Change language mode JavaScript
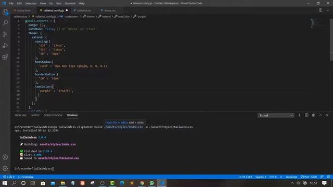The width and height of the screenshot is (333, 187). (x=291, y=177)
